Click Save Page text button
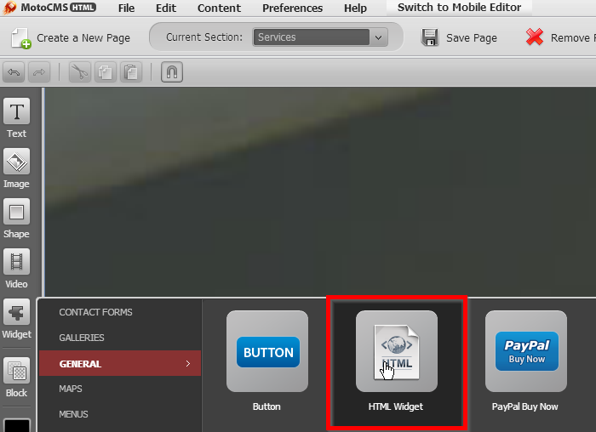596x432 pixels. [472, 38]
